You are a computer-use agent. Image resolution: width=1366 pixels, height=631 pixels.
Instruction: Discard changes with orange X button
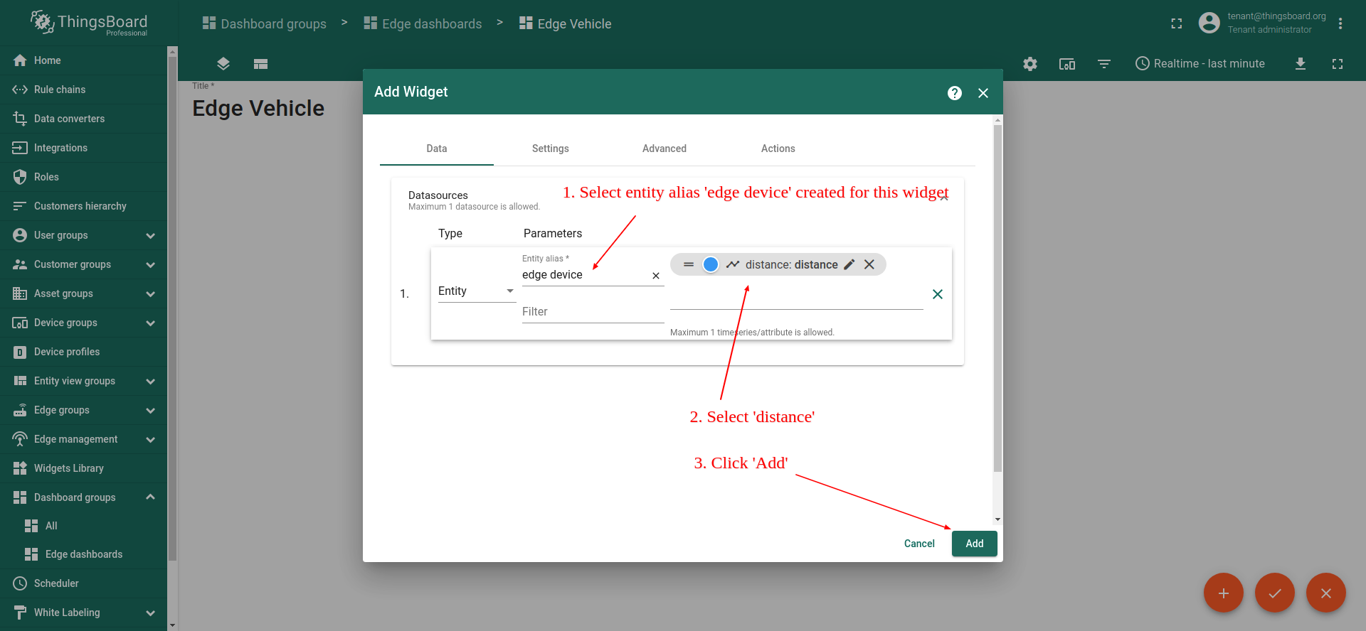tap(1326, 593)
